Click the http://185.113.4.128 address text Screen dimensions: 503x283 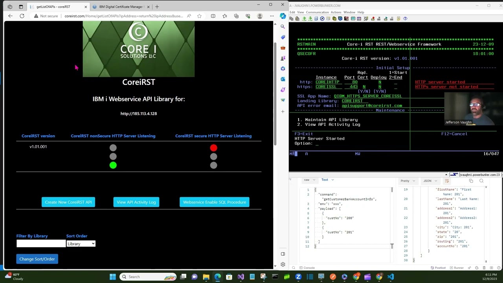[x=139, y=114]
